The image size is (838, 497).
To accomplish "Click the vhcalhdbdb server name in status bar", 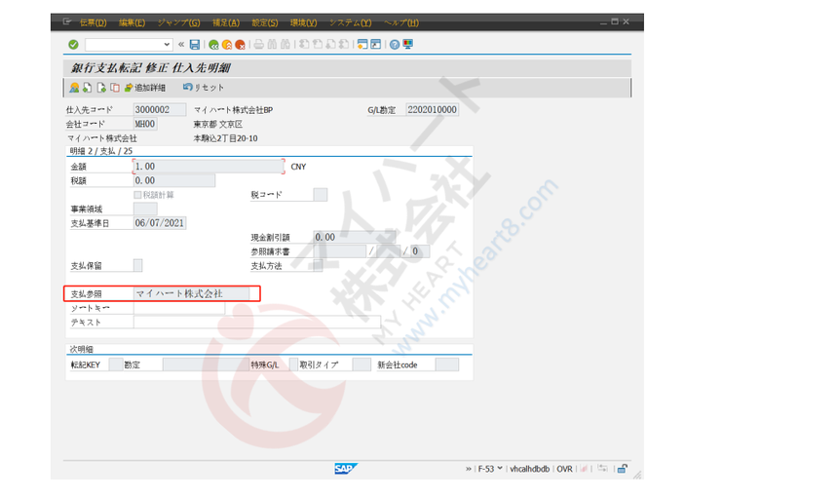I will (530, 469).
